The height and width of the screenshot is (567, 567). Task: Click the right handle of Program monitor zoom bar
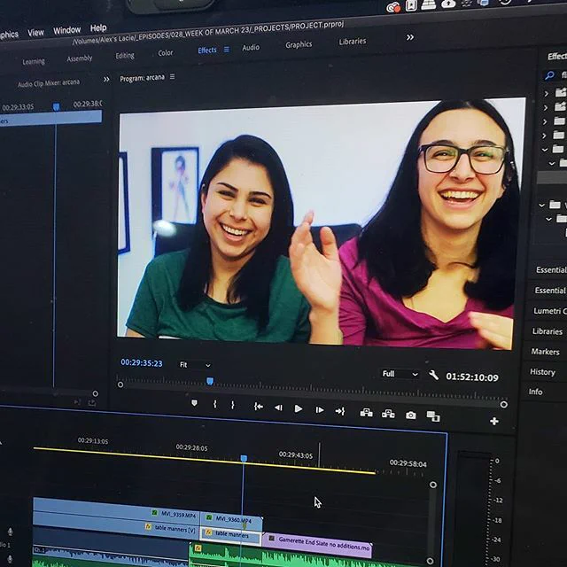click(x=503, y=405)
